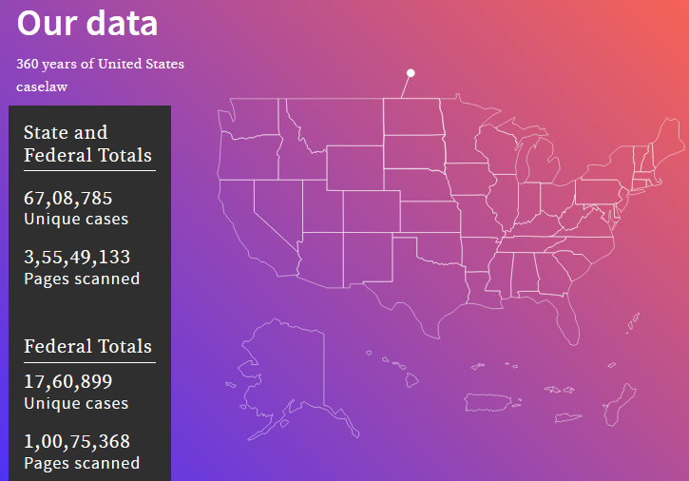Image resolution: width=689 pixels, height=481 pixels.
Task: Select the Guam island outline
Action: click(x=619, y=405)
